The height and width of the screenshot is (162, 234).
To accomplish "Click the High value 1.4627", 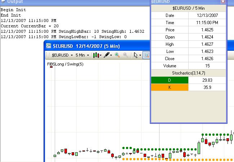I will click(207, 44).
